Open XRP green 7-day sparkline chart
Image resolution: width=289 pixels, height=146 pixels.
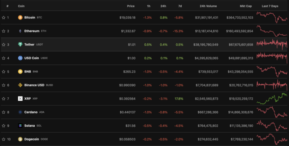click(272, 98)
